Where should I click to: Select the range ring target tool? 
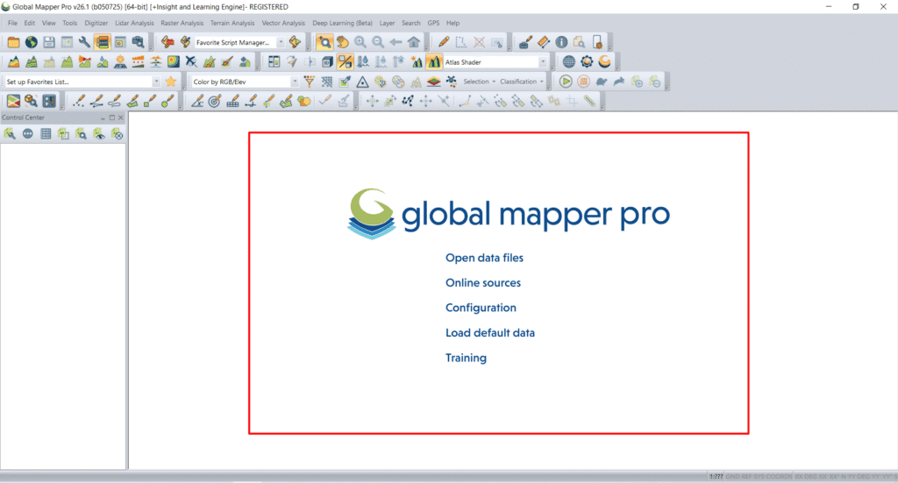[x=215, y=102]
